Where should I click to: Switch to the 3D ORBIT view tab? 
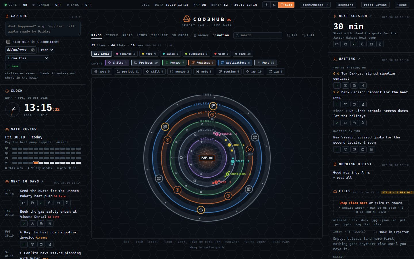pyautogui.click(x=180, y=35)
